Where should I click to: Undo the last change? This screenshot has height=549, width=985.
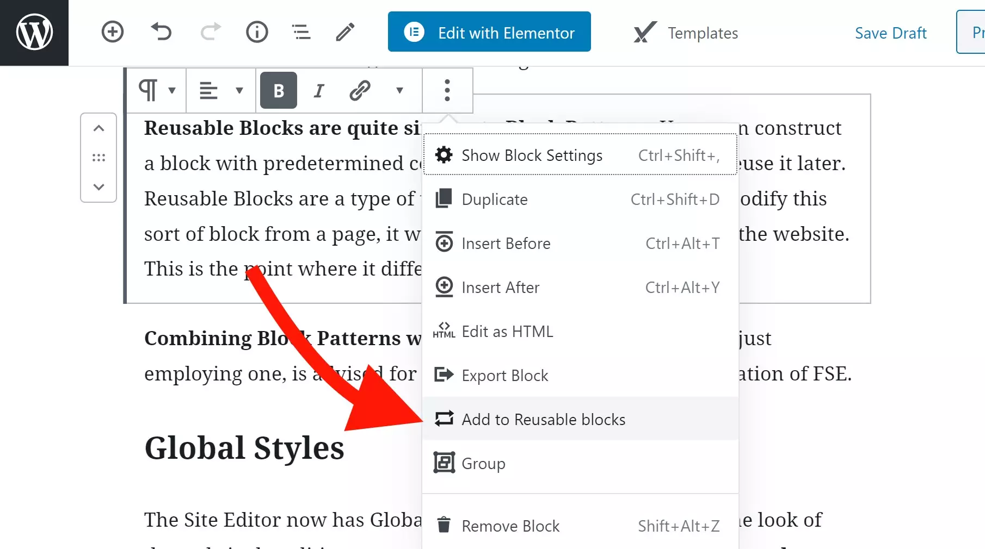(161, 32)
